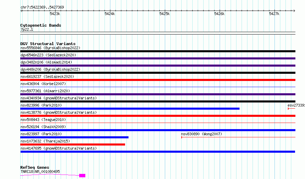Select variant label nsv4138776 (gnomADStructuralVariants)
The height and width of the screenshot is (179, 305).
[x=59, y=112]
